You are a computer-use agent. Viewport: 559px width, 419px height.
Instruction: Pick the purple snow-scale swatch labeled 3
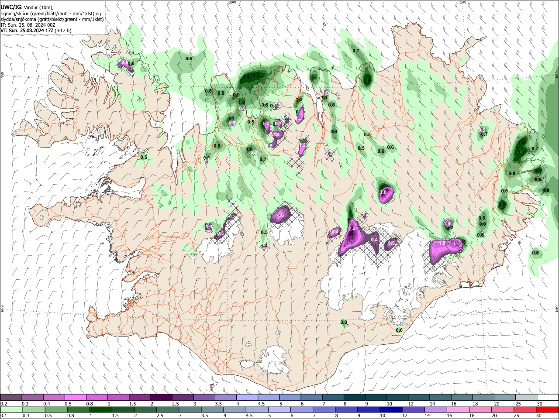204,397
